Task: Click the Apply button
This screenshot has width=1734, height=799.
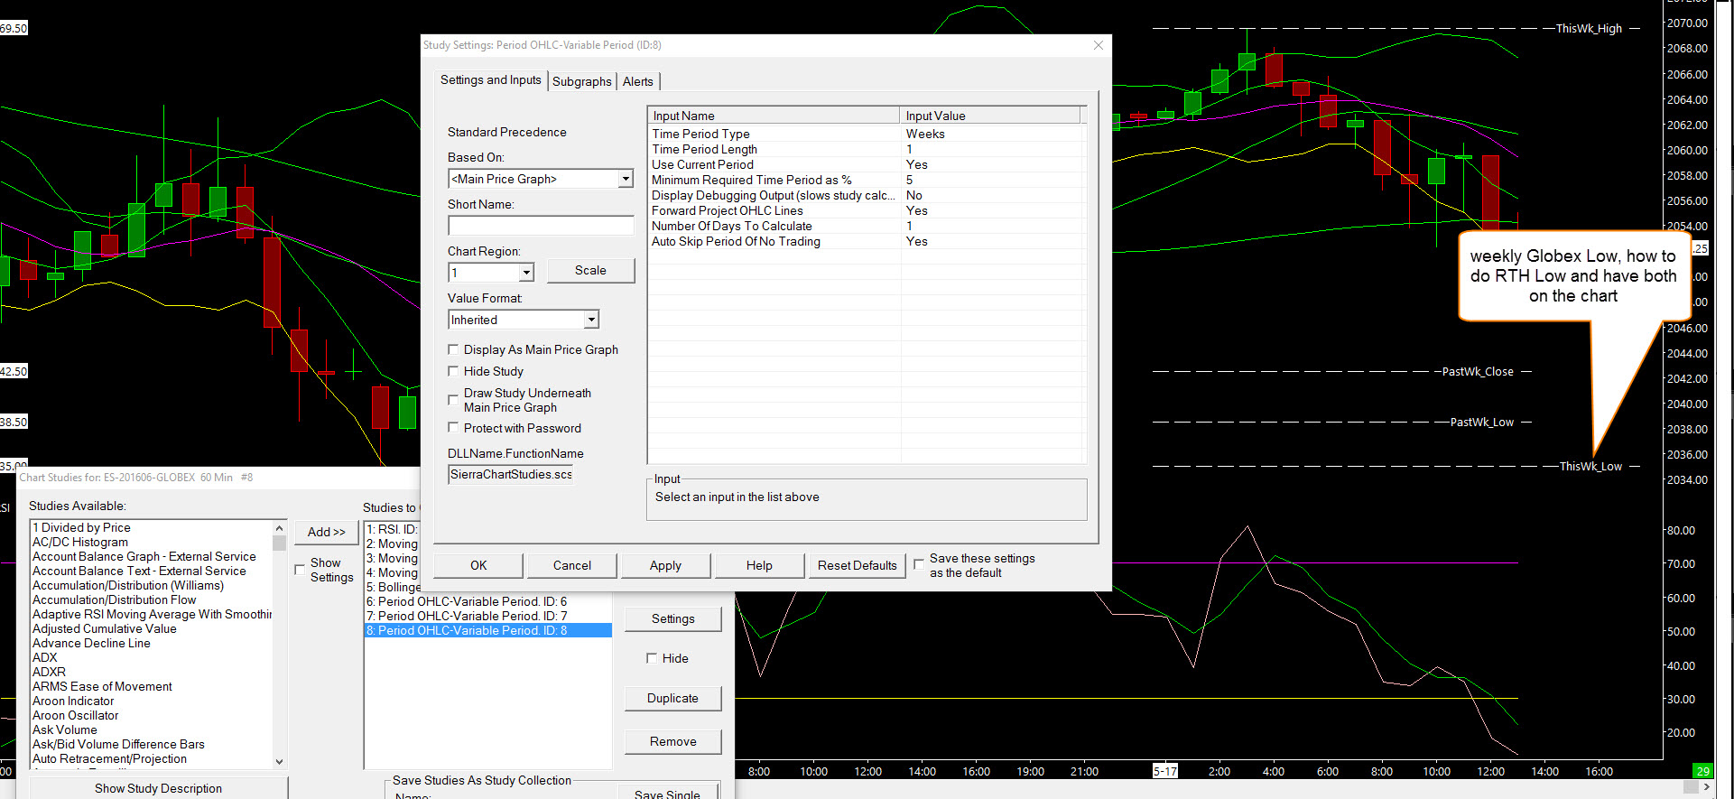Action: coord(665,565)
